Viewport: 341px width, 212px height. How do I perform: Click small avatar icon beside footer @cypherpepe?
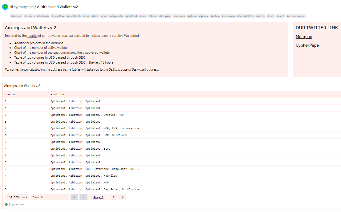click(6, 204)
